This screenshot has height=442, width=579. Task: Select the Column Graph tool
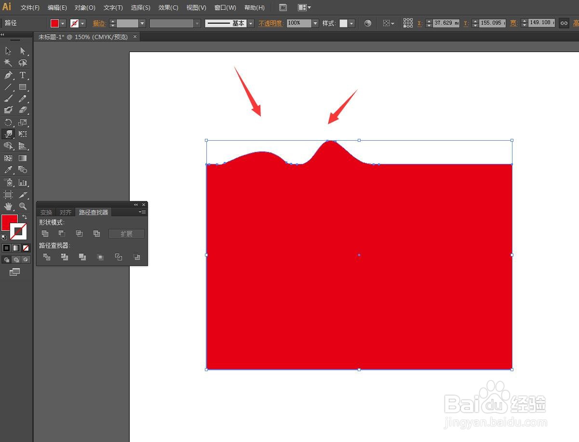[23, 183]
